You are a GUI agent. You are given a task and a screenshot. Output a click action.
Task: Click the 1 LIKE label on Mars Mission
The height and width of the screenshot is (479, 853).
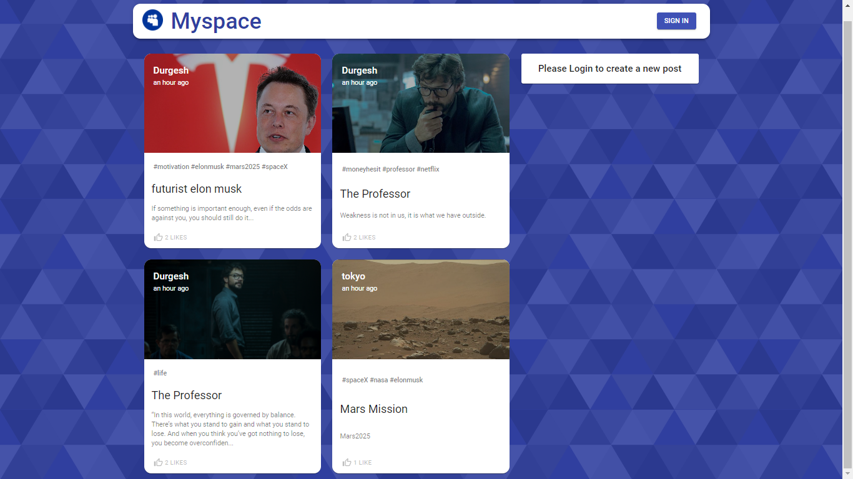(363, 463)
